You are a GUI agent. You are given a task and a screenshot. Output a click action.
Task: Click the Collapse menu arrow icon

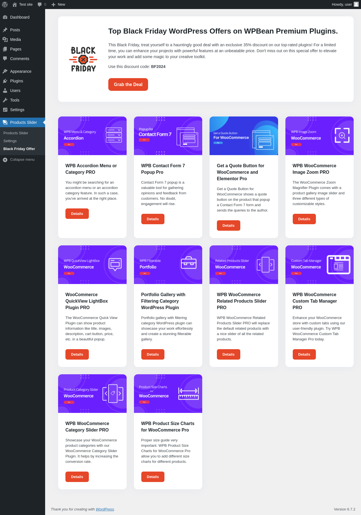point(5,160)
